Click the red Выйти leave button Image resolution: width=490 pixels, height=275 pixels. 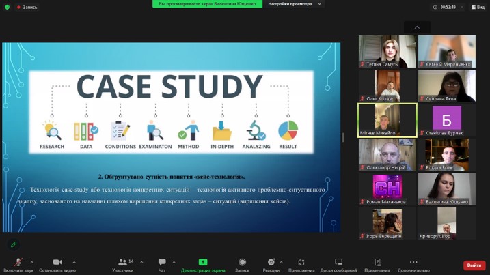[474, 265]
